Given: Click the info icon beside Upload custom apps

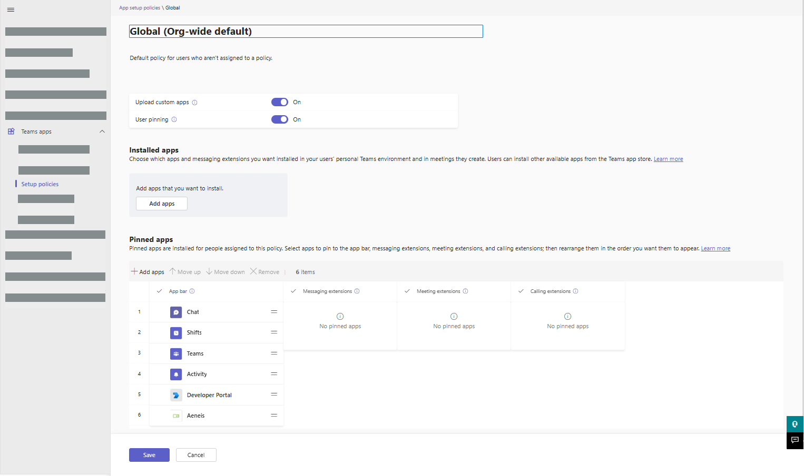Looking at the screenshot, I should (x=194, y=103).
